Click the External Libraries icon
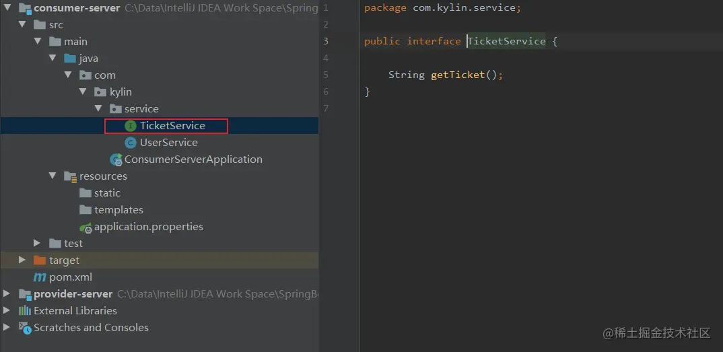The width and height of the screenshot is (723, 352). pos(24,310)
